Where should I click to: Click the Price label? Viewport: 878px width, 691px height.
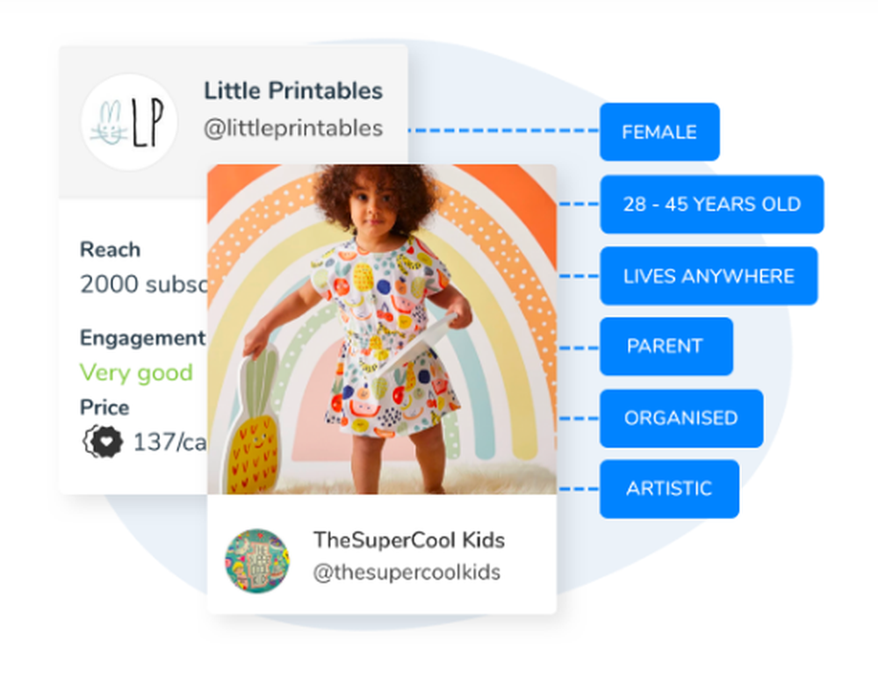pos(104,407)
